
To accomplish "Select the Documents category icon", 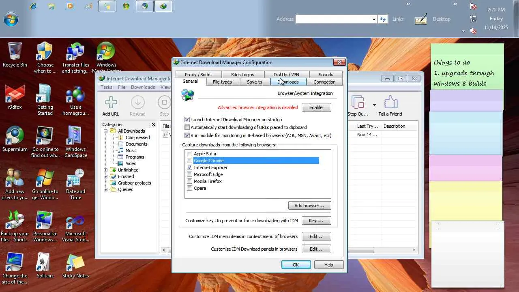I will click(x=120, y=144).
